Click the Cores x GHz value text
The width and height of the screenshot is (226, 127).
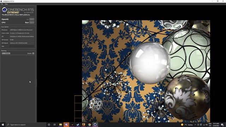click(20, 33)
